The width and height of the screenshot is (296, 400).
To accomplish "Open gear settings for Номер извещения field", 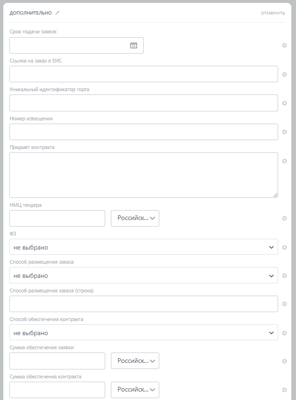I will pos(284,132).
